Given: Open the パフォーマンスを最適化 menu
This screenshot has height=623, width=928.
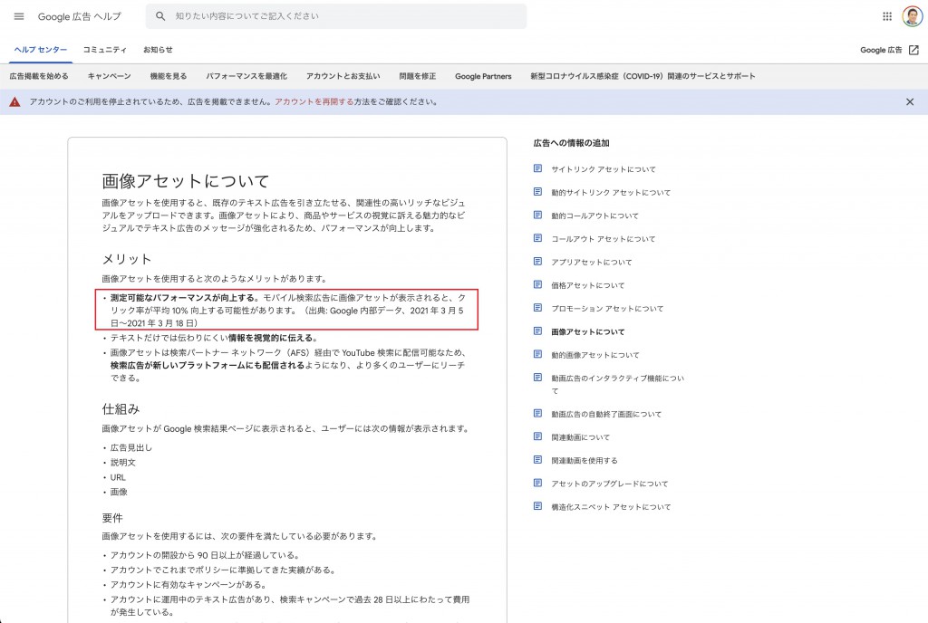Looking at the screenshot, I should [246, 76].
